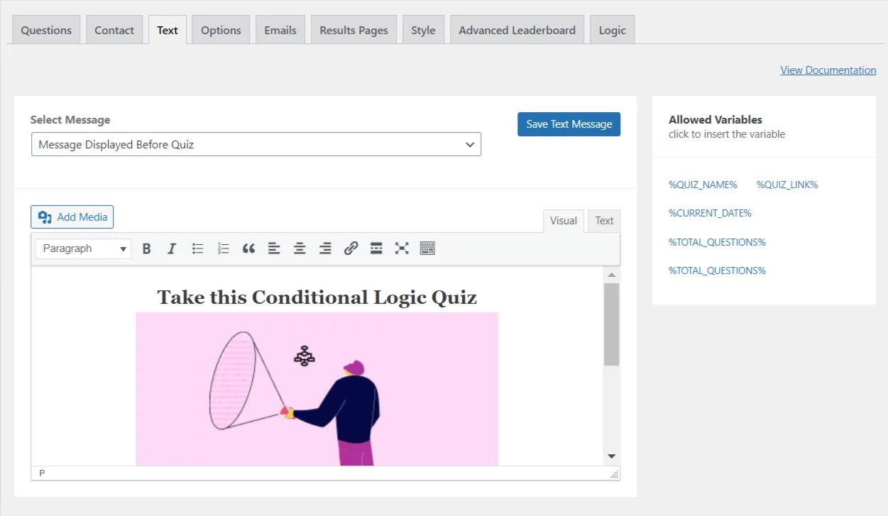This screenshot has width=888, height=516.
Task: Click the quiz illustration image in editor
Action: click(317, 389)
